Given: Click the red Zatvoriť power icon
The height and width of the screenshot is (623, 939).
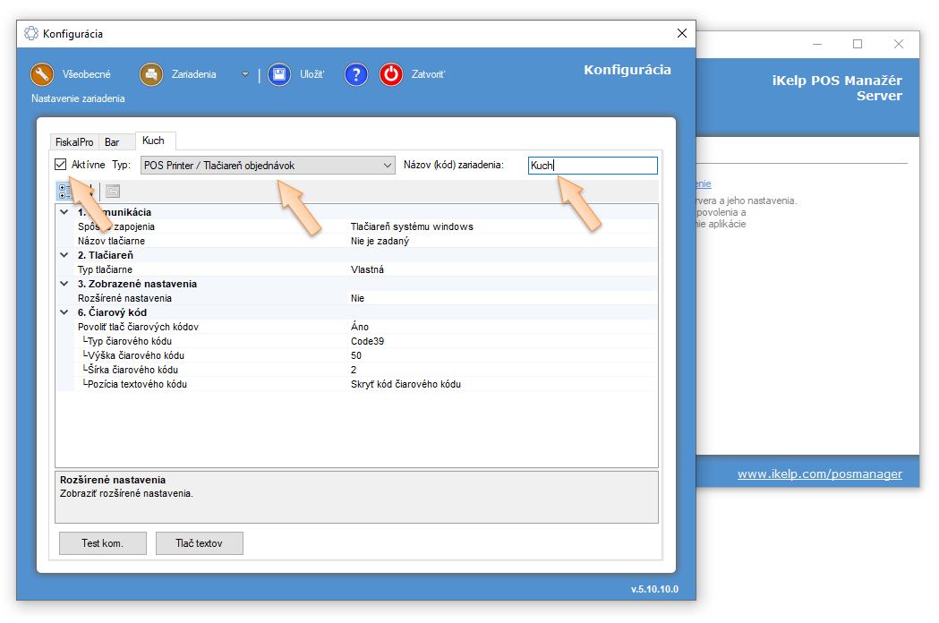Looking at the screenshot, I should tap(391, 74).
